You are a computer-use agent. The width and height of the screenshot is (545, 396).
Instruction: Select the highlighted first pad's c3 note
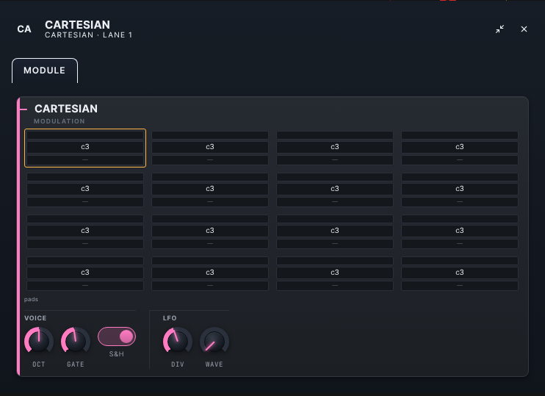(85, 147)
